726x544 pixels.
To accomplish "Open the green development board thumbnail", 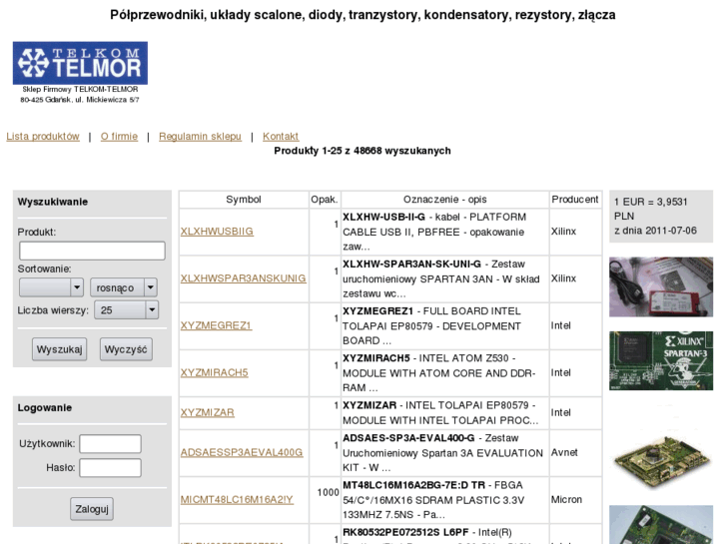I will (x=661, y=461).
